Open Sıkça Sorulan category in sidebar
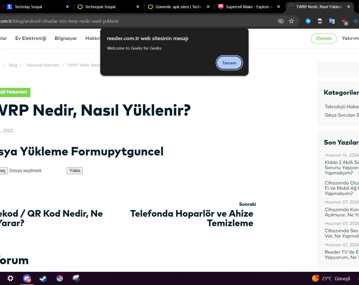Viewport: 359px width, 285px height. tap(342, 115)
